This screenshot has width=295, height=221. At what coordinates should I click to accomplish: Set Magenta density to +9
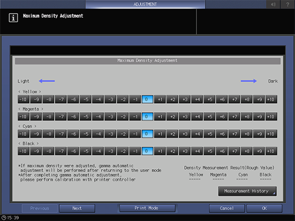point(259,117)
